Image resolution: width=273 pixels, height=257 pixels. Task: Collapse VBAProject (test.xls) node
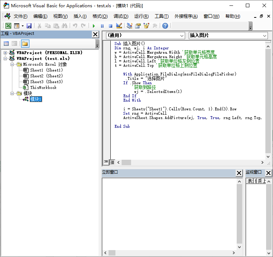tap(5, 58)
